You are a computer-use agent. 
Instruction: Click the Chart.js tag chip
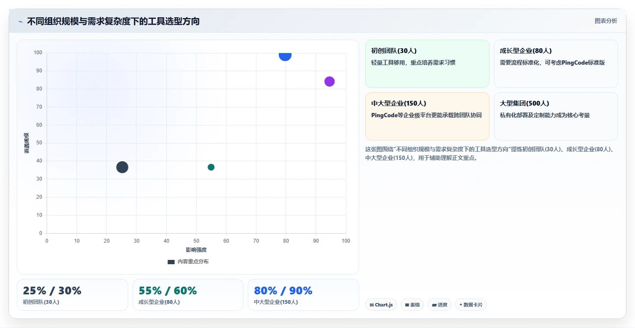381,305
